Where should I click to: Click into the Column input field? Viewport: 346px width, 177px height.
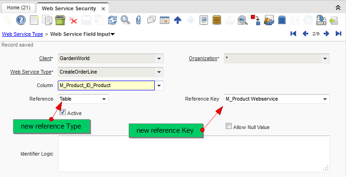pos(106,86)
